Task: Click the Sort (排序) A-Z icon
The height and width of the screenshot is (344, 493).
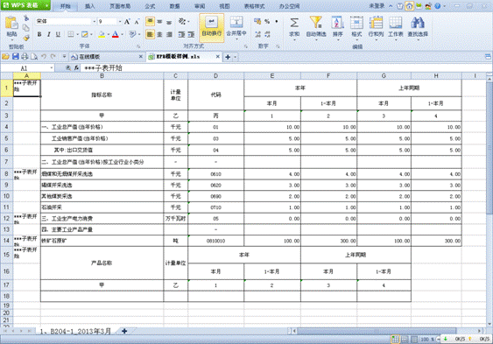Action: (x=337, y=24)
